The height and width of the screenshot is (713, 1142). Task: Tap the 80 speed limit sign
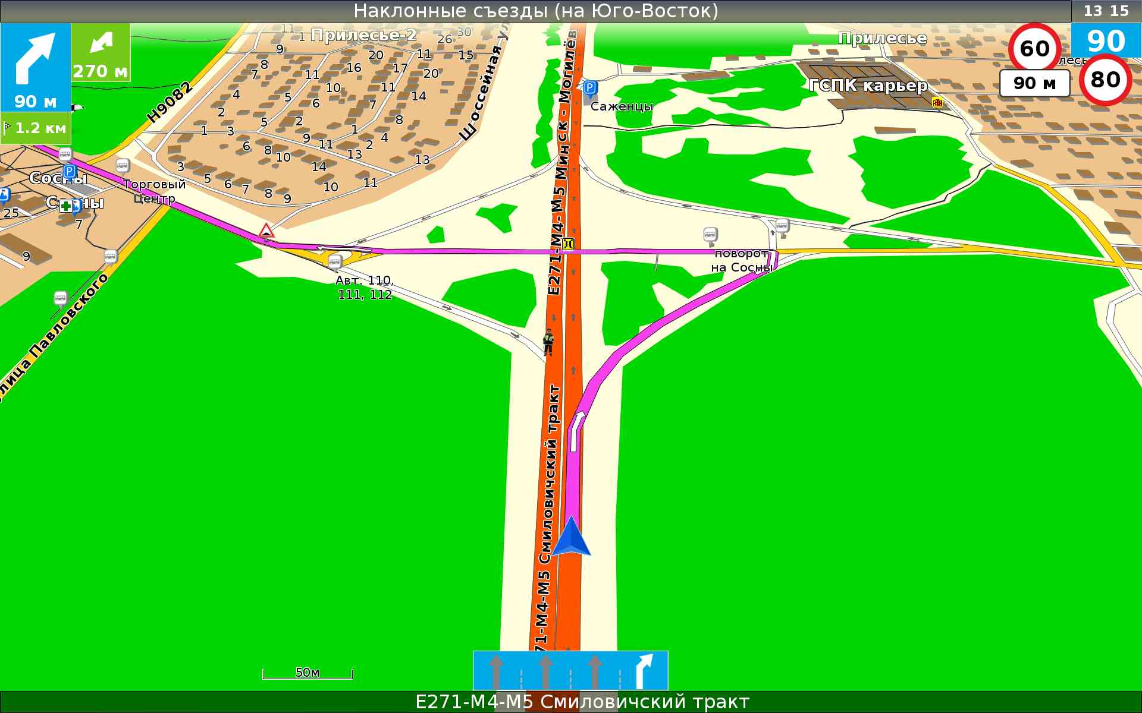pos(1105,80)
